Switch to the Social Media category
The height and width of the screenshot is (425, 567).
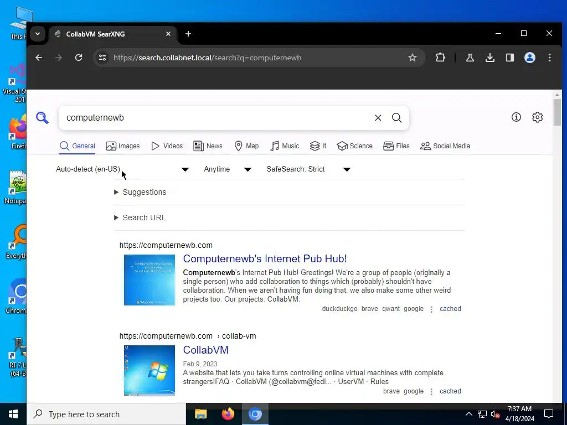pyautogui.click(x=445, y=146)
